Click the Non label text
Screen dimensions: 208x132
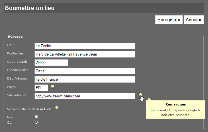click(x=10, y=117)
